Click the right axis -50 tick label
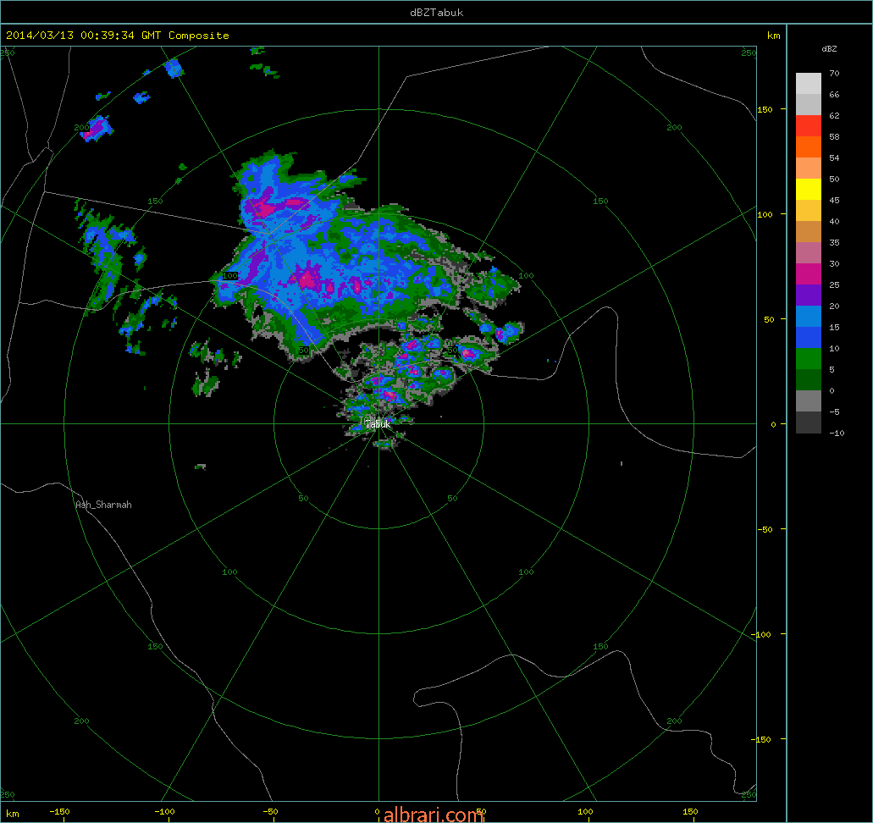 point(765,529)
